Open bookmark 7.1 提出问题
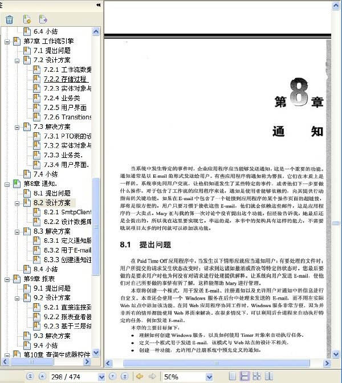 (x=52, y=51)
